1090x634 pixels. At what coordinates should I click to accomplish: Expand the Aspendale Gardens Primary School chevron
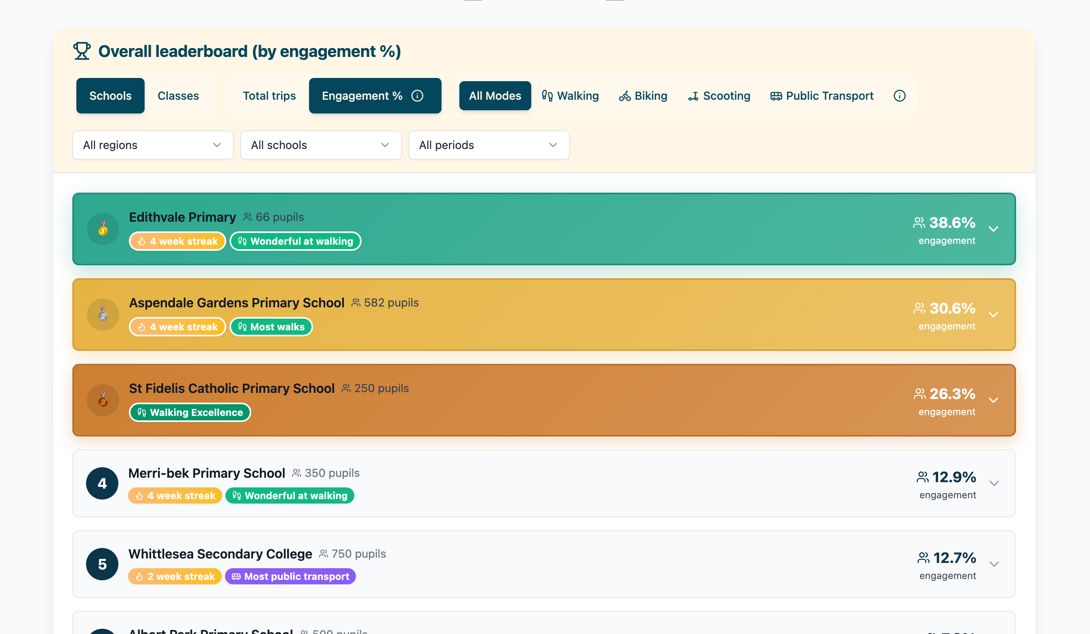[993, 315]
